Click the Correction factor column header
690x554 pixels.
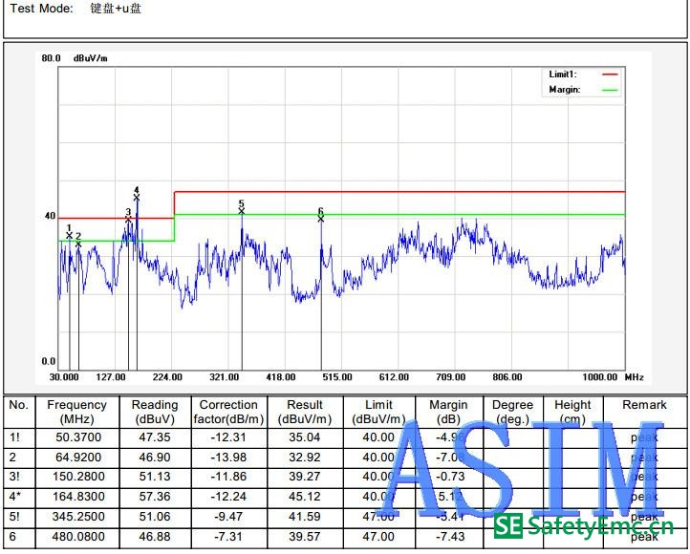click(x=228, y=412)
